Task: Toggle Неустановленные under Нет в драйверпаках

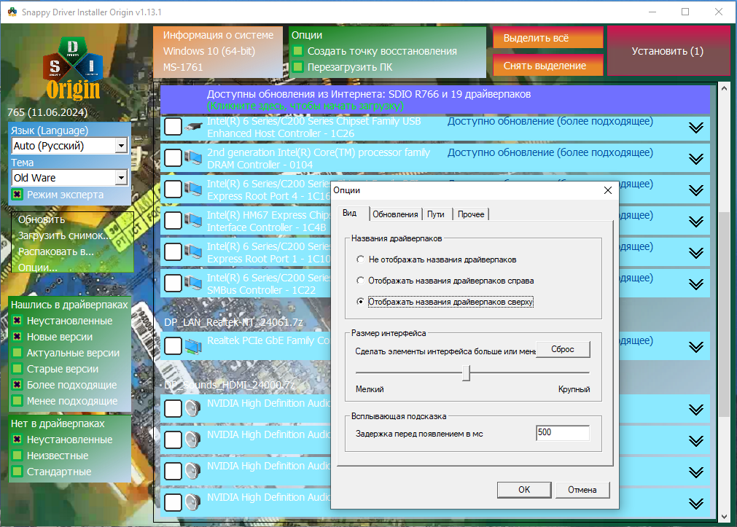Action: tap(17, 440)
